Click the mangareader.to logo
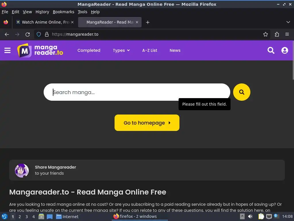Image resolution: width=294 pixels, height=221 pixels. [40, 50]
